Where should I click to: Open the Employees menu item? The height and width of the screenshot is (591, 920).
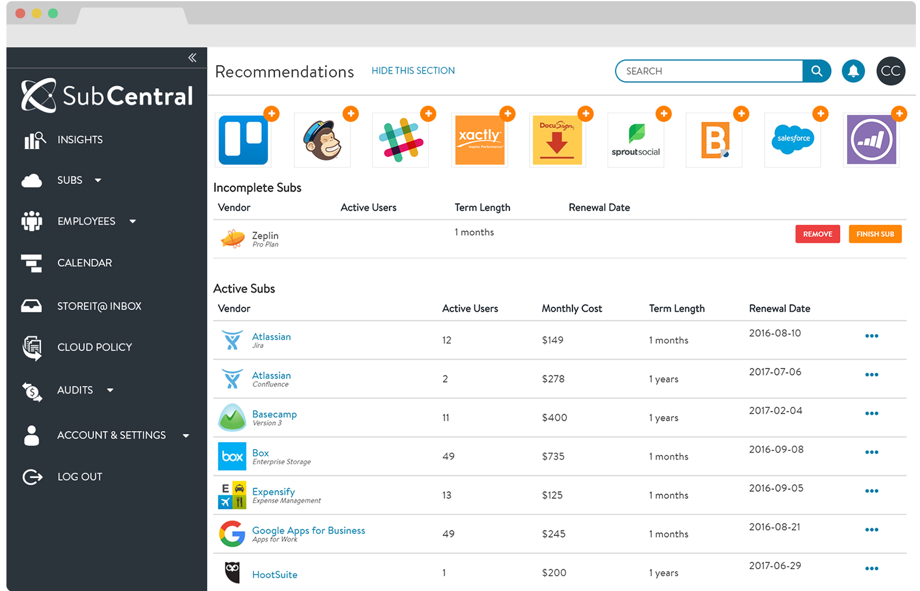(86, 221)
